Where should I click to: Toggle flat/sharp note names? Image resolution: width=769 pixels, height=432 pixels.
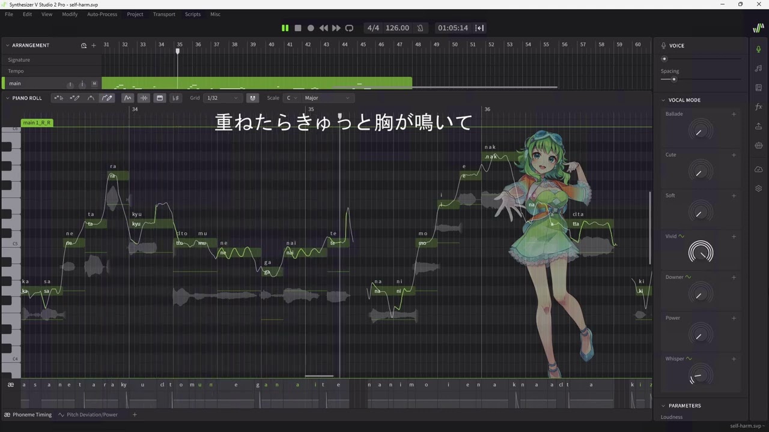click(175, 98)
